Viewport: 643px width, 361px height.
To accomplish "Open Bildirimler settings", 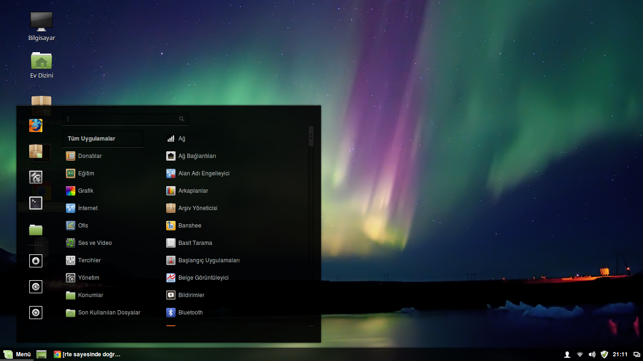I will (185, 295).
